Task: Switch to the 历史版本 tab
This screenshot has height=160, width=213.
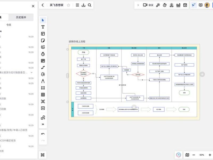Action: [x=21, y=17]
